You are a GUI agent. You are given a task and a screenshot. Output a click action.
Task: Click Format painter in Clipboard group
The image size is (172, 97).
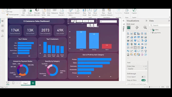pos(12,14)
